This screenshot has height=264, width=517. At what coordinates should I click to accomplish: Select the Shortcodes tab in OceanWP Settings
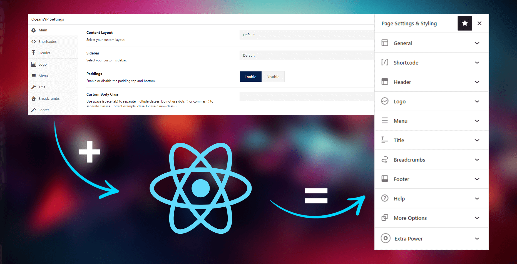coord(53,41)
